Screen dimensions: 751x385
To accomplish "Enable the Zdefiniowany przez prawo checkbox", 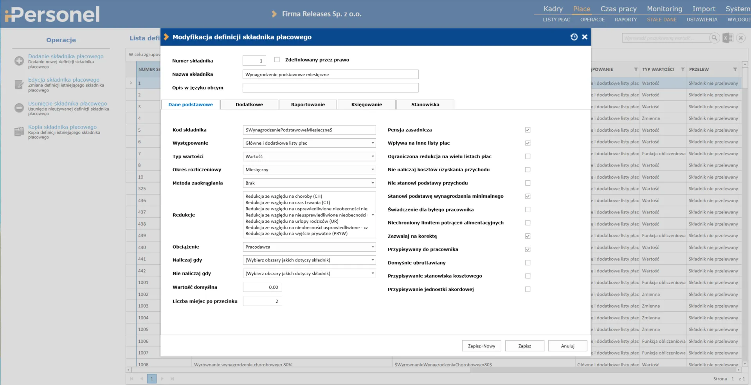I will [277, 60].
